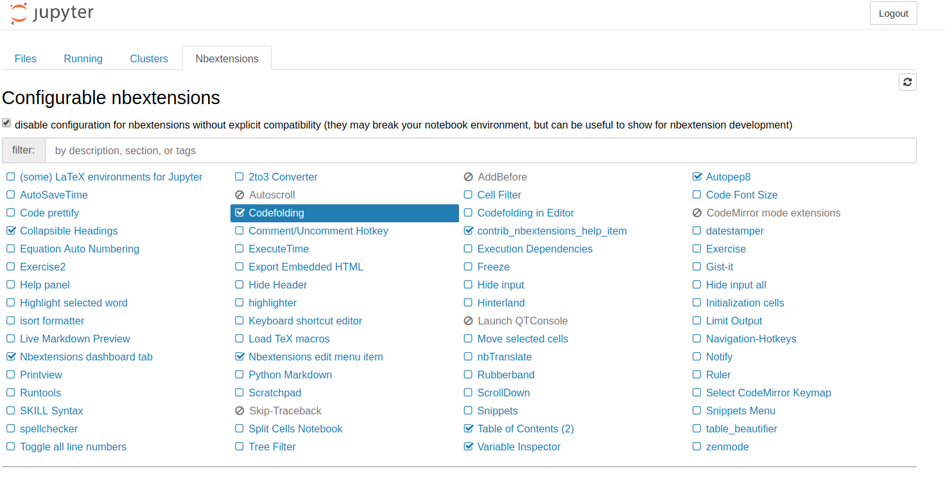The image size is (945, 478).
Task: Click the CodeMirror mode extensions text
Action: coord(774,213)
